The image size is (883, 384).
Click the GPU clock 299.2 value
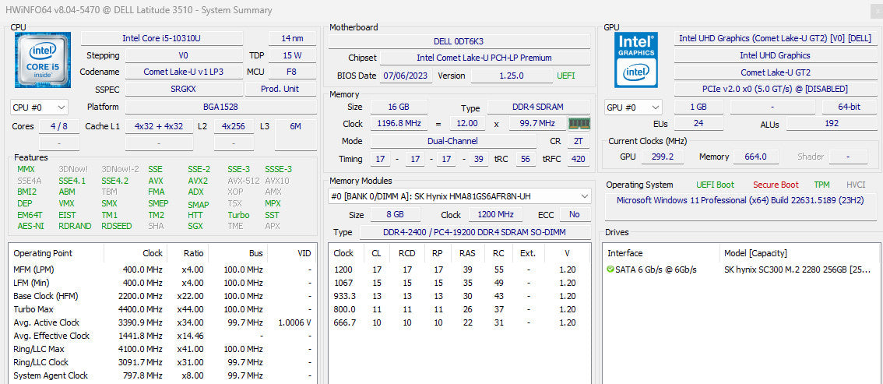click(662, 157)
